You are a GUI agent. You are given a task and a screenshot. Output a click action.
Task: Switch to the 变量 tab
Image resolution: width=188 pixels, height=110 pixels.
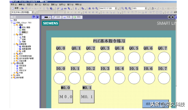click(67, 17)
